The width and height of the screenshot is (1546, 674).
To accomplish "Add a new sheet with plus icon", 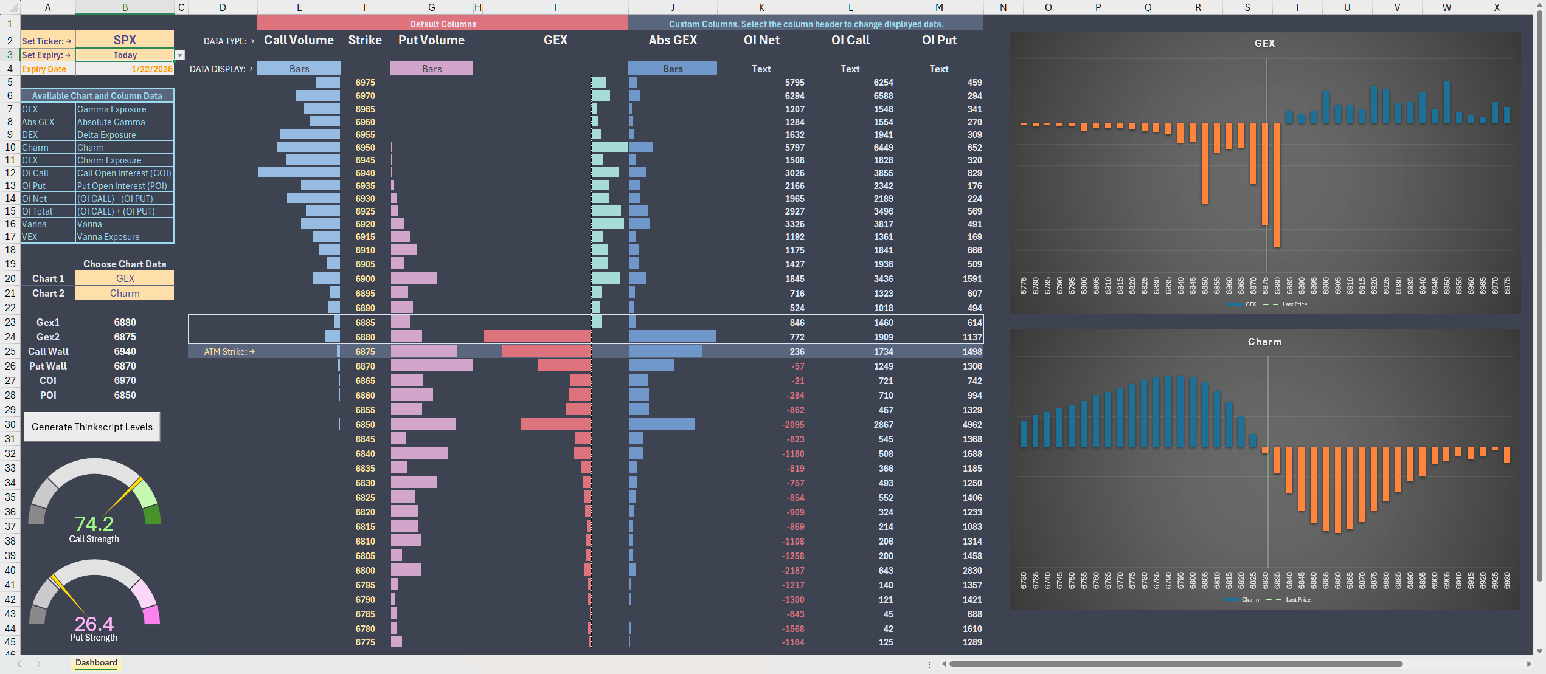I will (x=154, y=664).
